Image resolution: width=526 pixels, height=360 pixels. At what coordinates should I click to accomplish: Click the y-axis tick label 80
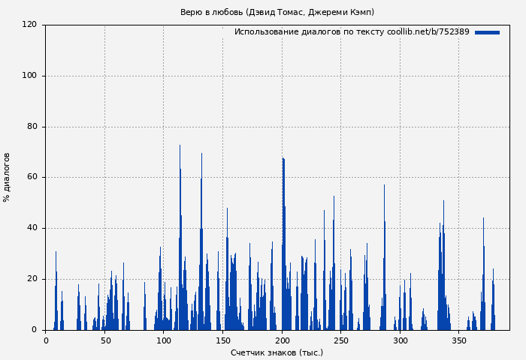(x=32, y=127)
